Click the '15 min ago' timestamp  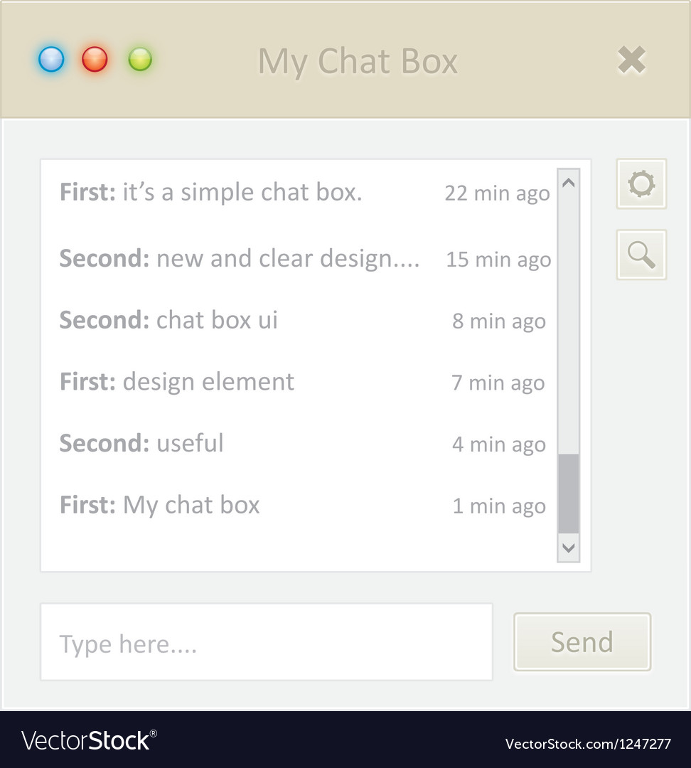click(x=498, y=260)
